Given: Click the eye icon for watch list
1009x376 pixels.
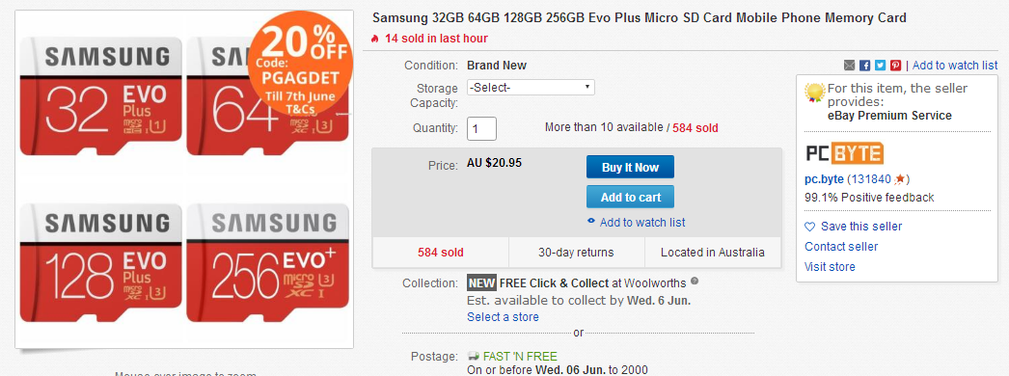Looking at the screenshot, I should pyautogui.click(x=591, y=222).
